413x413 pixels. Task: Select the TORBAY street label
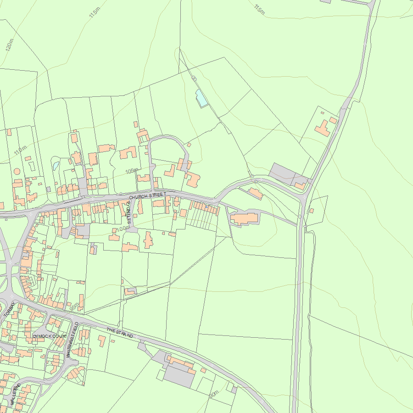click(10, 309)
